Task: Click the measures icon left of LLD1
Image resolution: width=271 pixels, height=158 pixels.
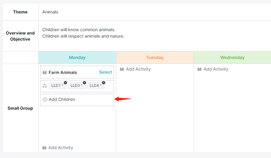Action: (44, 86)
